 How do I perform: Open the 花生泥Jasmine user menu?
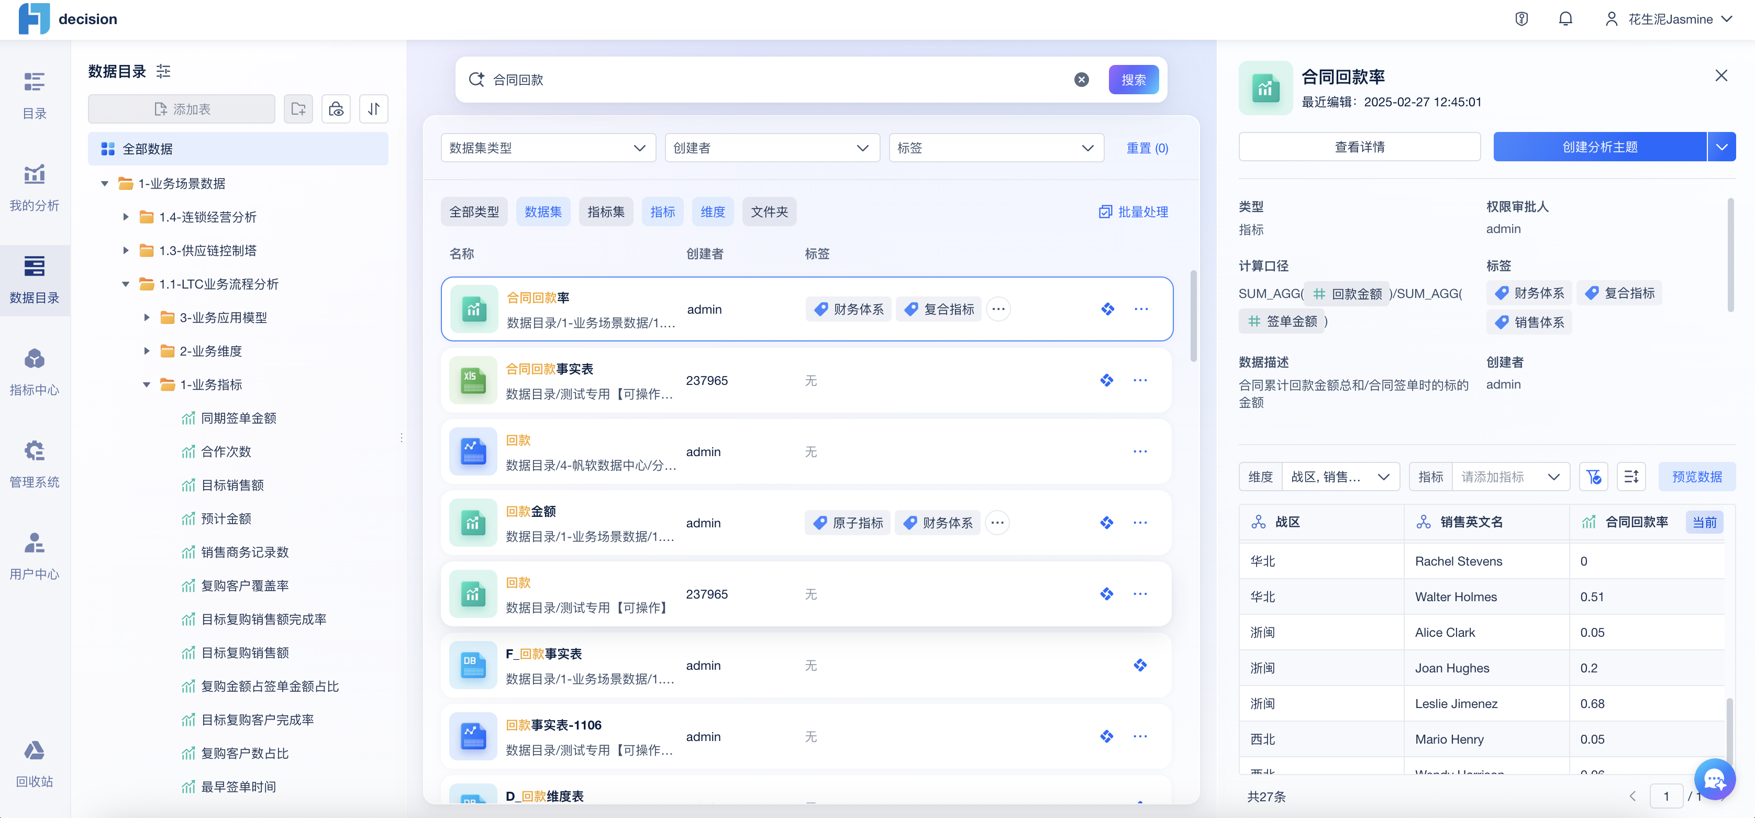coord(1669,19)
